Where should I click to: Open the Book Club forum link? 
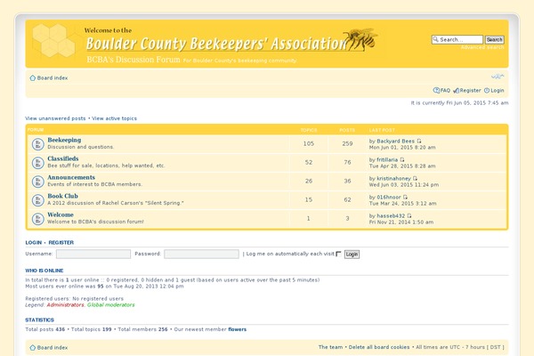(62, 196)
